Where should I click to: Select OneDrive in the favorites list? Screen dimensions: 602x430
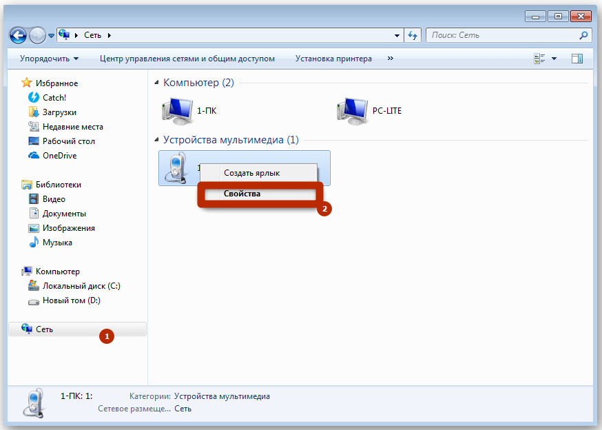tap(59, 156)
